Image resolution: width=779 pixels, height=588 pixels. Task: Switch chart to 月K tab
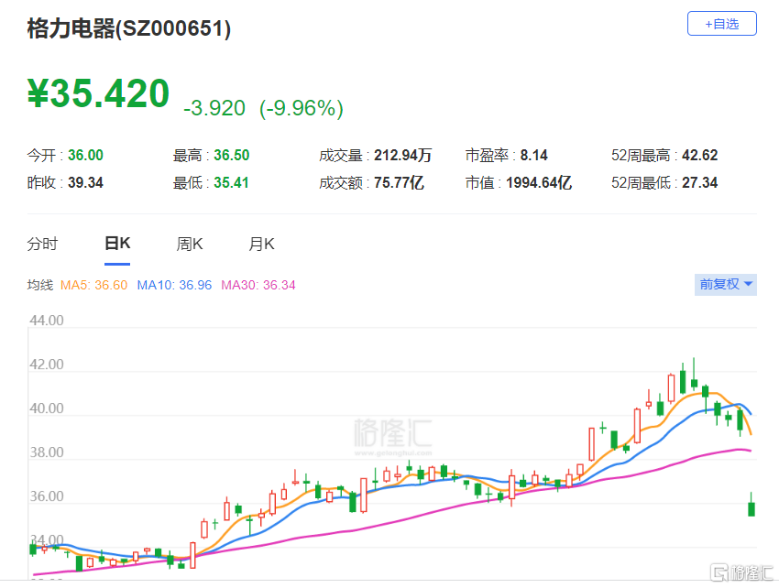coord(261,244)
